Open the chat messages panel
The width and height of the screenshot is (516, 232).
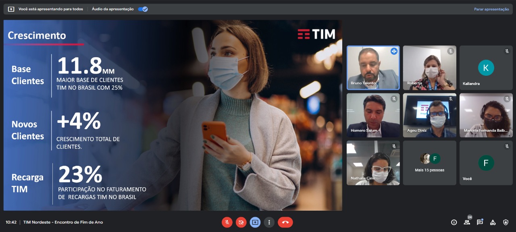pyautogui.click(x=480, y=222)
